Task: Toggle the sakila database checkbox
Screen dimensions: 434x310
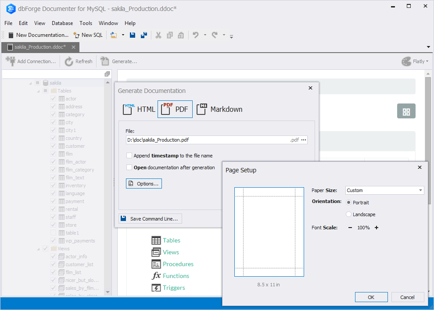Action: (x=38, y=83)
